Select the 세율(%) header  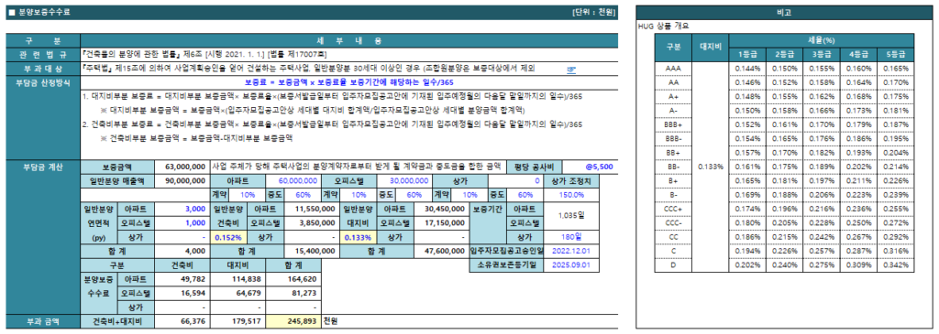821,41
